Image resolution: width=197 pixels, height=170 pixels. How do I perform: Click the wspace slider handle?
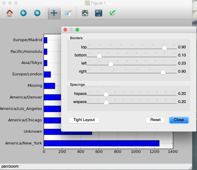click(x=106, y=102)
